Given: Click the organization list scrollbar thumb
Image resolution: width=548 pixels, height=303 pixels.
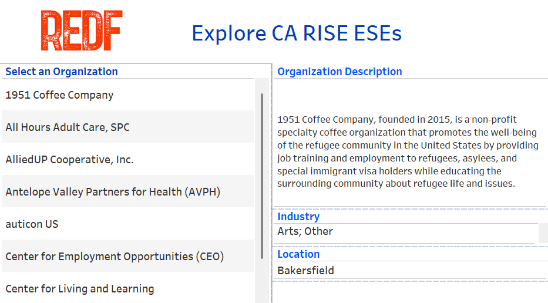Looking at the screenshot, I should click(261, 176).
